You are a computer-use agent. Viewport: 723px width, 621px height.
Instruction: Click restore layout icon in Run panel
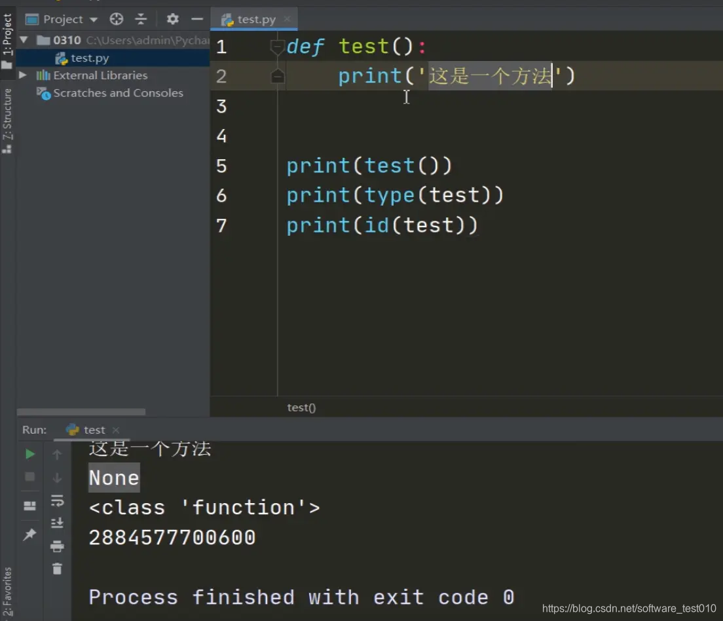click(x=30, y=506)
